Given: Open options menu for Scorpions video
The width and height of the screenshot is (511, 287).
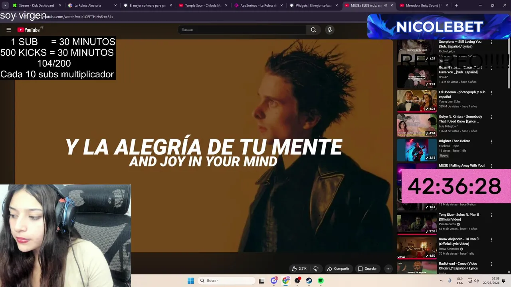Looking at the screenshot, I should pos(491,42).
